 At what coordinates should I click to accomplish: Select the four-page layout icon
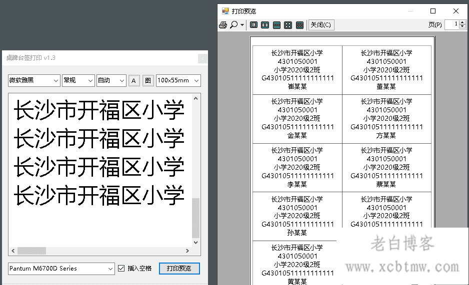288,25
